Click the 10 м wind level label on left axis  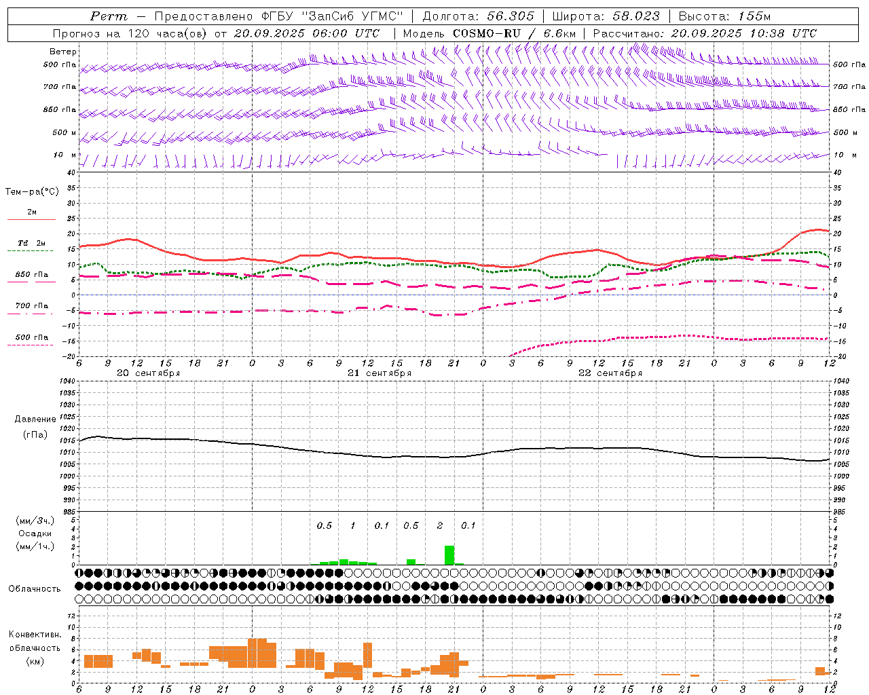coord(65,155)
